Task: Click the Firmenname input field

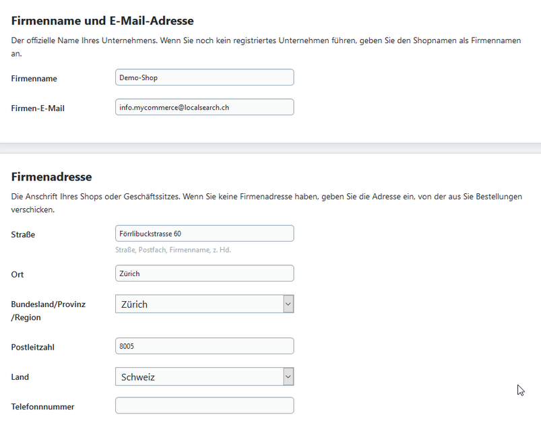Action: tap(204, 77)
